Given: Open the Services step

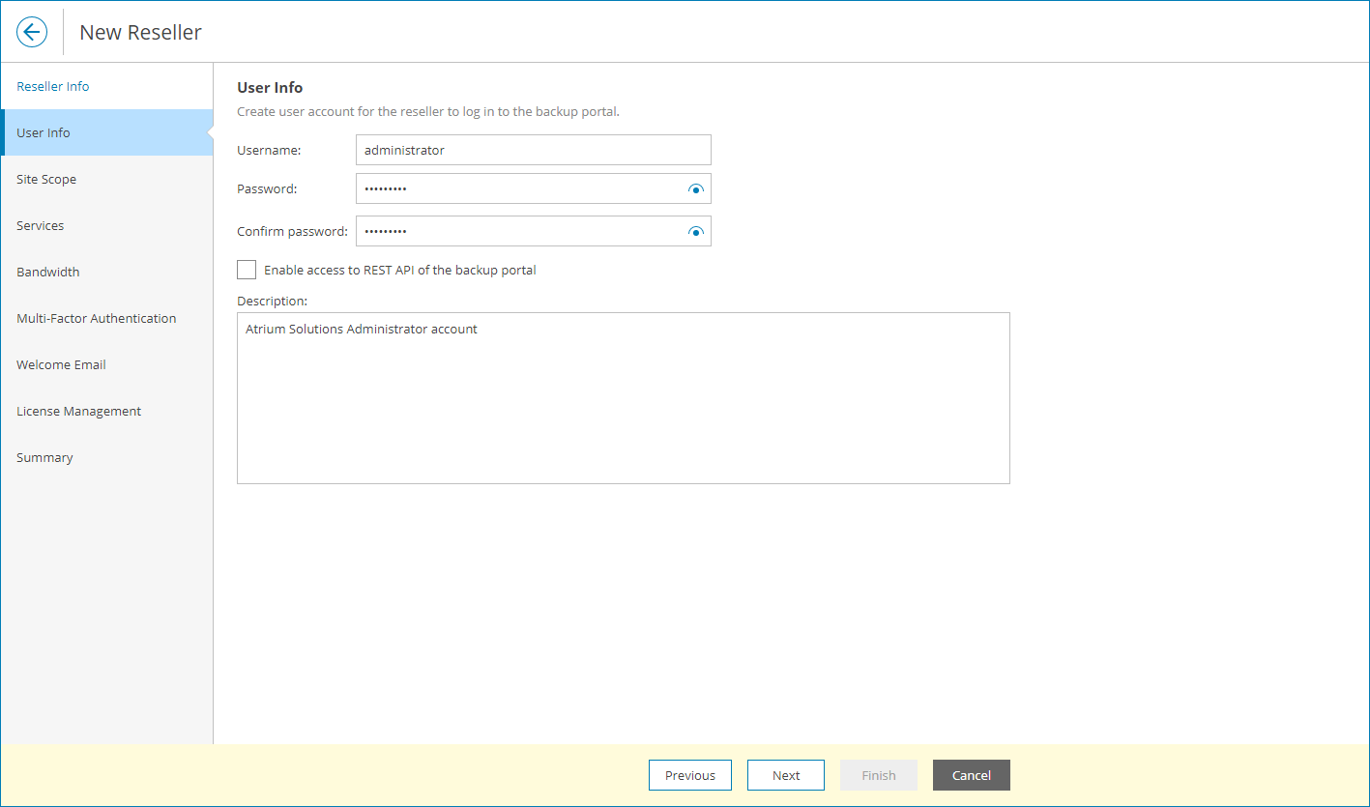Looking at the screenshot, I should click(40, 224).
